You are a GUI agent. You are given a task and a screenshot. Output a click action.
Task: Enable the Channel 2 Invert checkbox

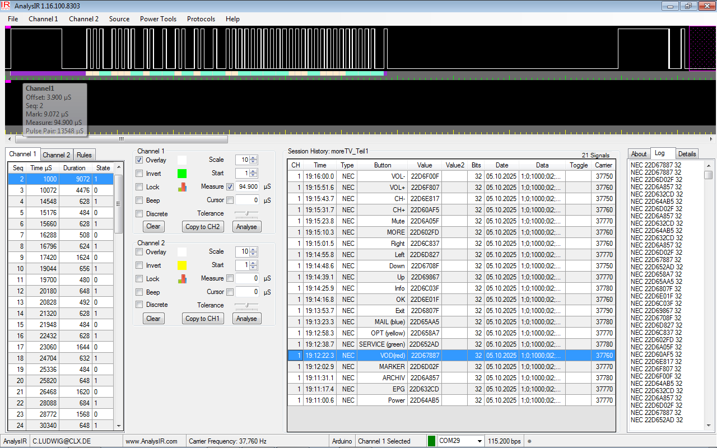(x=139, y=265)
